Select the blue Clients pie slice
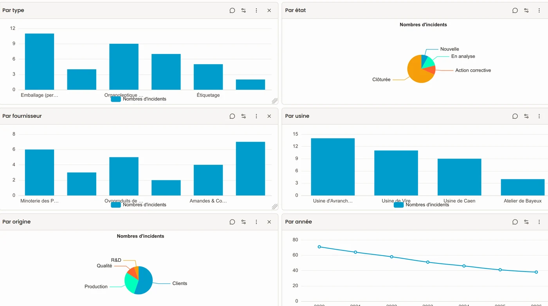The width and height of the screenshot is (548, 306). pyautogui.click(x=146, y=281)
